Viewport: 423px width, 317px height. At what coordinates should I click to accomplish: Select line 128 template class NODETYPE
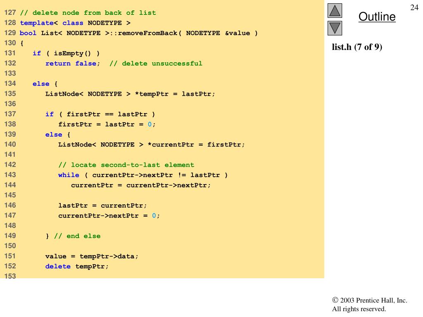75,23
